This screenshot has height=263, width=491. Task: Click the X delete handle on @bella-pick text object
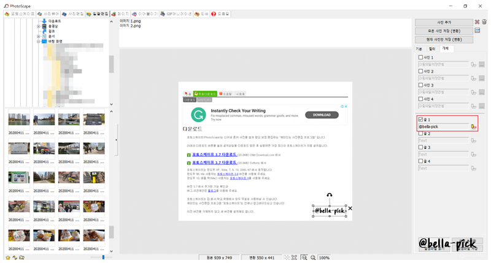(350, 208)
